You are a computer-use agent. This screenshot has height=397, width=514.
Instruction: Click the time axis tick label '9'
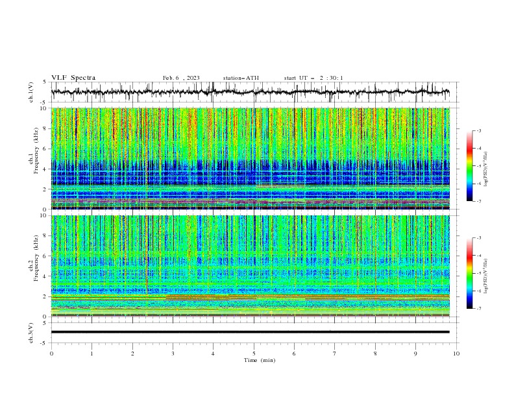(415, 354)
